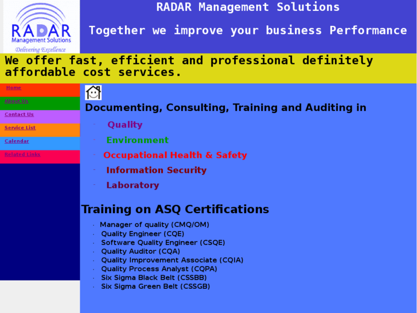Click the RADAR Management Solutions banner title
417x313 pixels.
248,7
